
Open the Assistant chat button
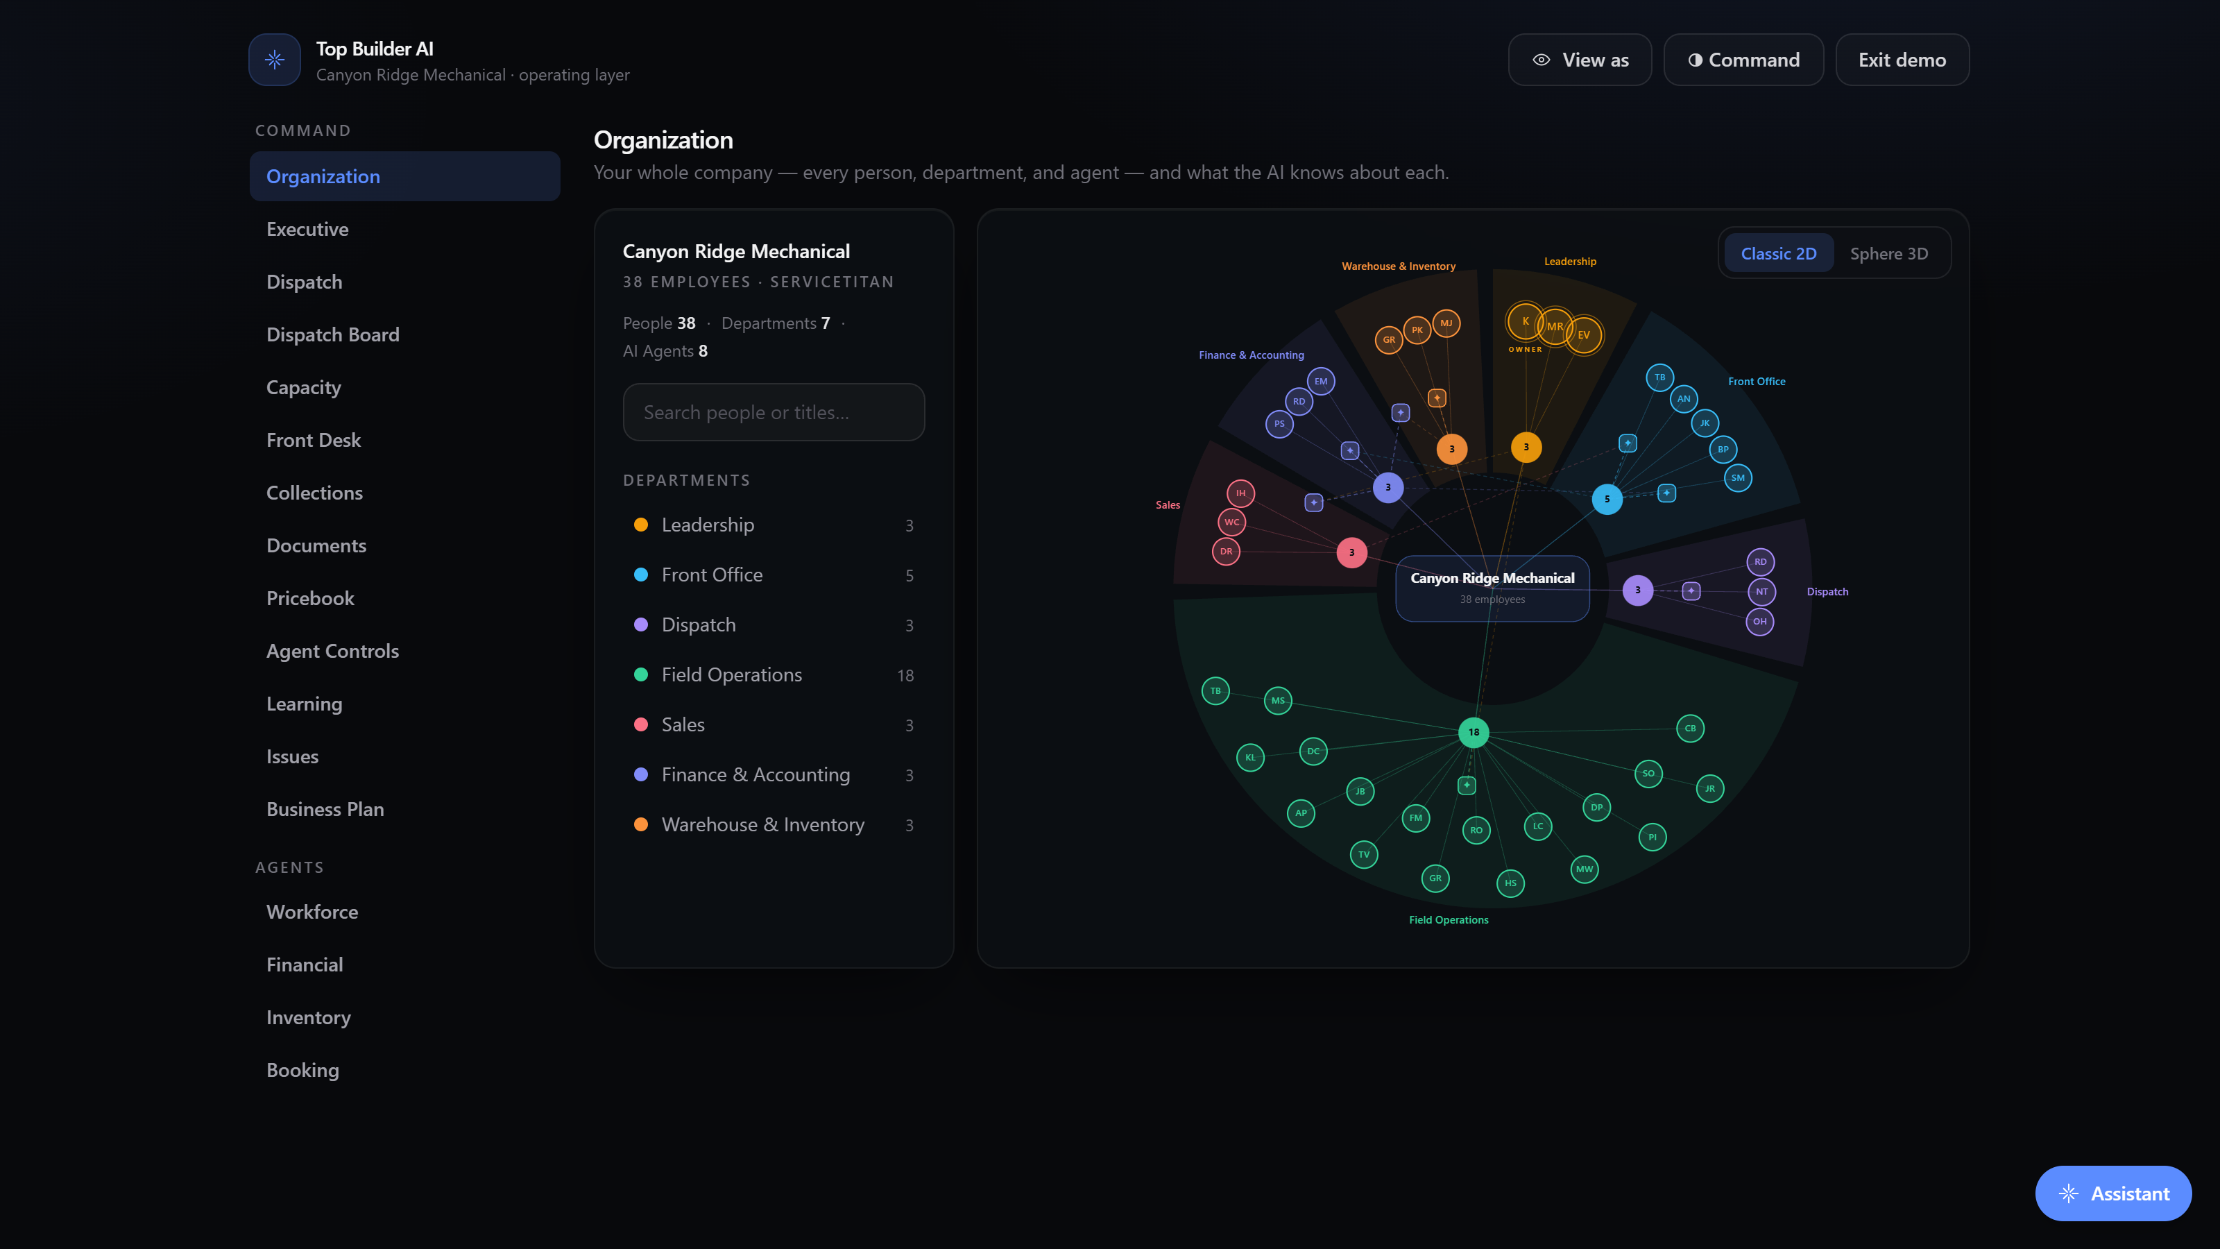[x=2112, y=1193]
